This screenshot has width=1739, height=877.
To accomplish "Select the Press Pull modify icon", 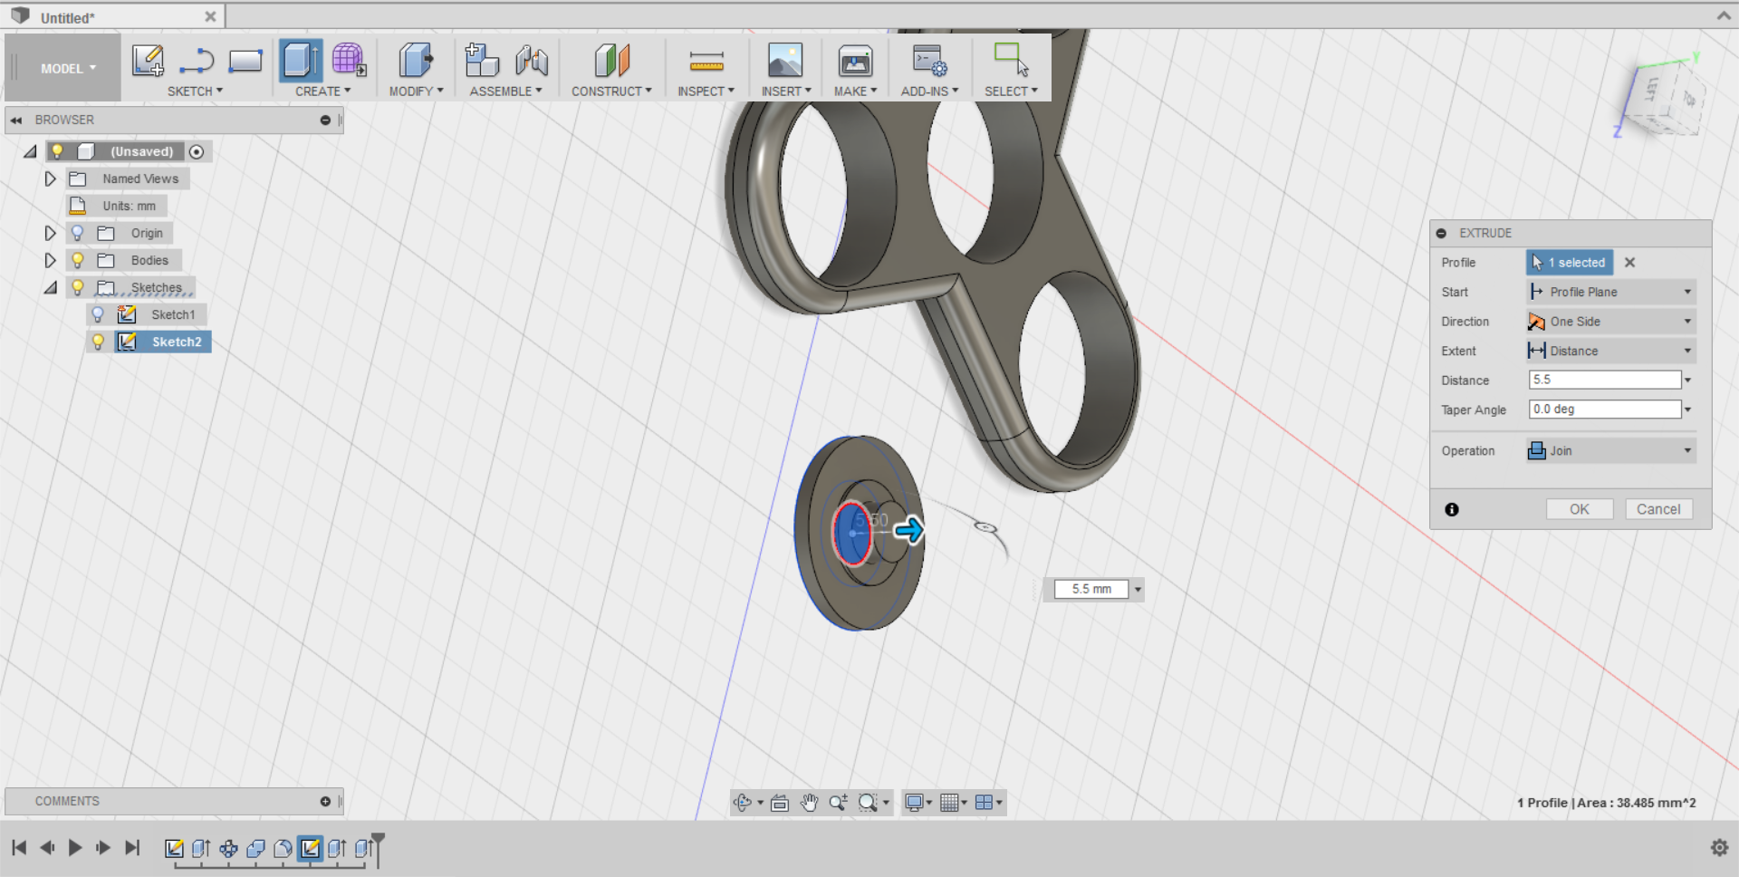I will (x=416, y=61).
